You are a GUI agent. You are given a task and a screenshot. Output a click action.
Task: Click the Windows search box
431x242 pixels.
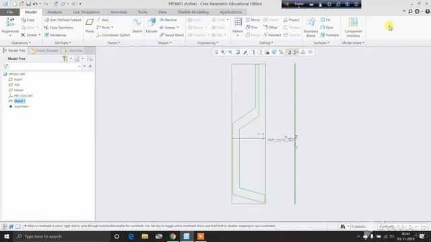pyautogui.click(x=61, y=236)
